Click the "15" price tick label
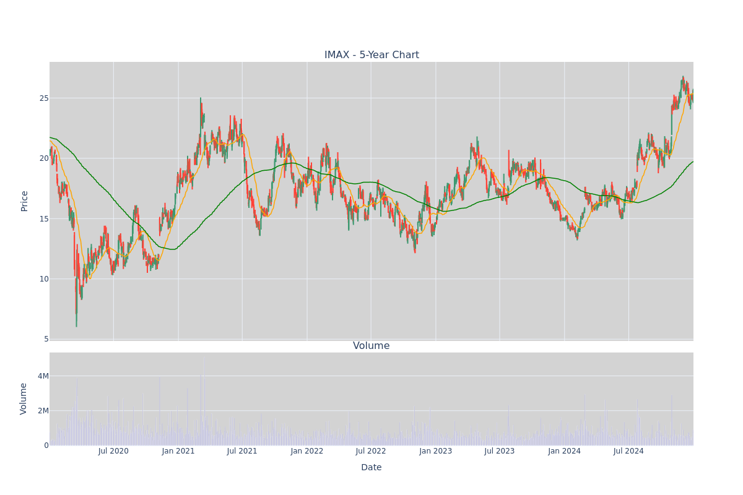 44,219
